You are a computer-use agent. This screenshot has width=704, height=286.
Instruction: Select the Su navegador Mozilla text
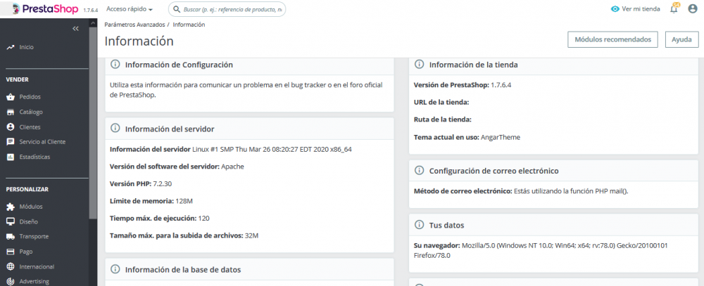pyautogui.click(x=541, y=251)
